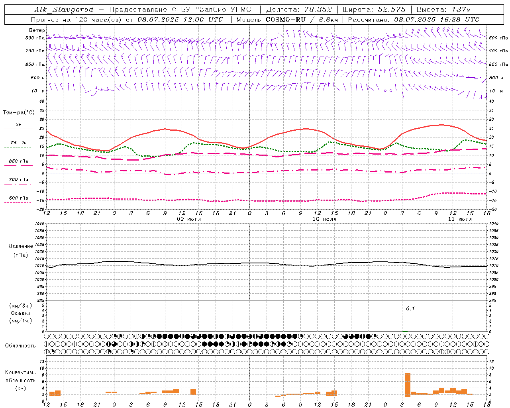
Task: Click the forecast start 08.07.2025 12:00 UTC
Action: pos(180,20)
